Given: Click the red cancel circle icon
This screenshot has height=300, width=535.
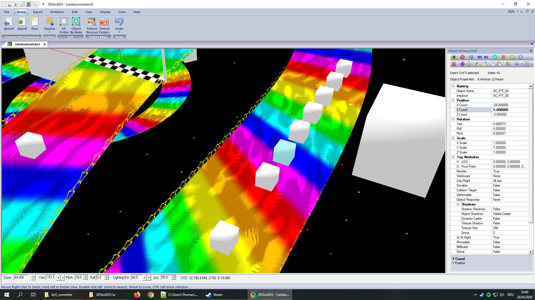Looking at the screenshot, I should pyautogui.click(x=463, y=57).
